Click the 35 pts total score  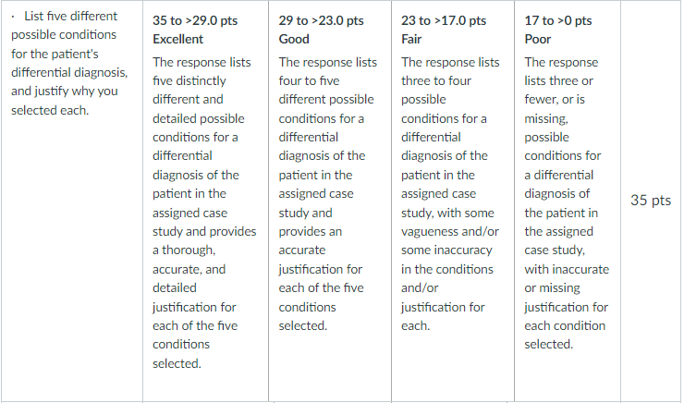pyautogui.click(x=651, y=201)
